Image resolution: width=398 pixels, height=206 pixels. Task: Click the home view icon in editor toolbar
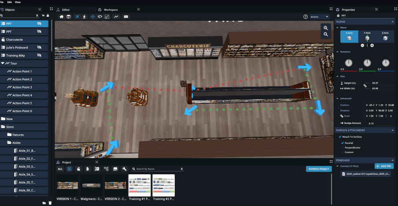[x=62, y=17]
